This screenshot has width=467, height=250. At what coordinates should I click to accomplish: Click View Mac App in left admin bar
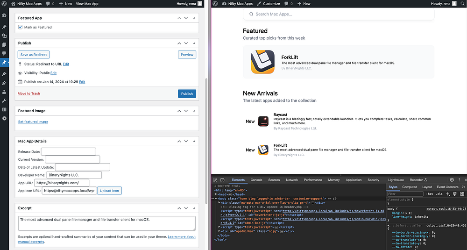(87, 4)
